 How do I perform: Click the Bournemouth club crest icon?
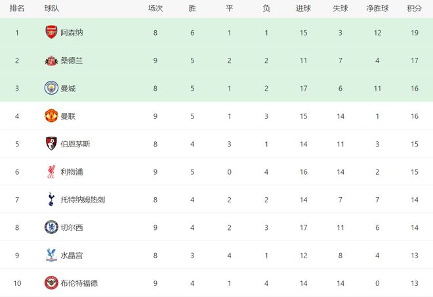point(51,144)
